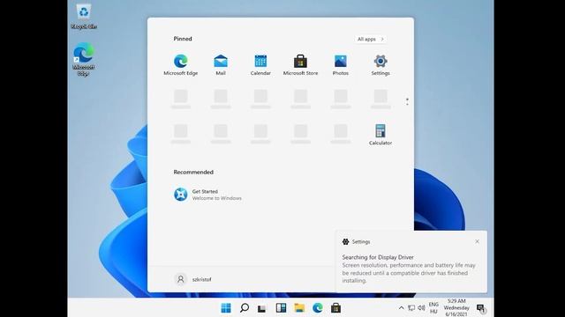Click the All apps button
565x317 pixels.
(x=371, y=39)
